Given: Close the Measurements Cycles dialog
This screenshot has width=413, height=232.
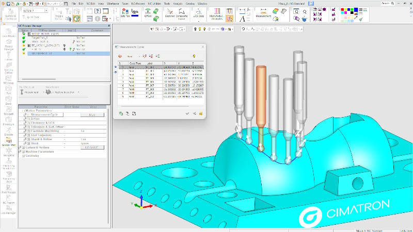Looking at the screenshot, I should [203, 47].
